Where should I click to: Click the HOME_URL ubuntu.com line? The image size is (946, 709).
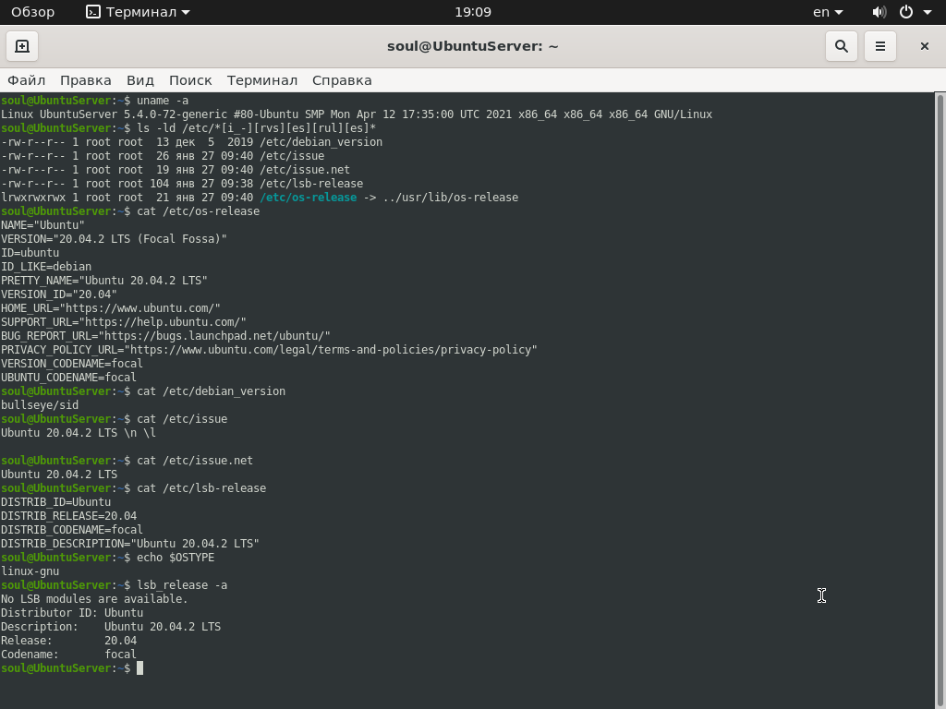[111, 308]
